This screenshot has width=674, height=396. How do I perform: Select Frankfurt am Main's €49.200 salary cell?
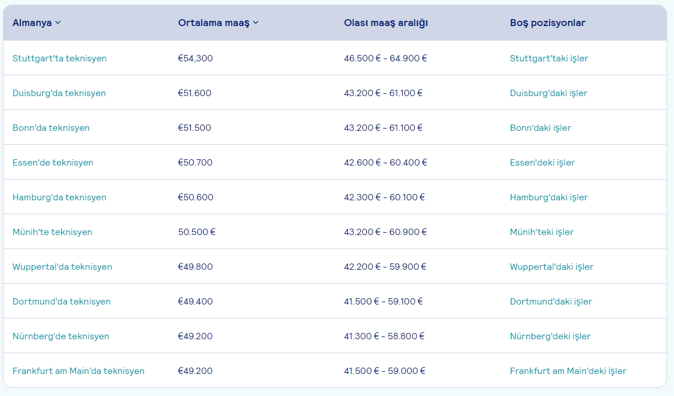coord(195,371)
